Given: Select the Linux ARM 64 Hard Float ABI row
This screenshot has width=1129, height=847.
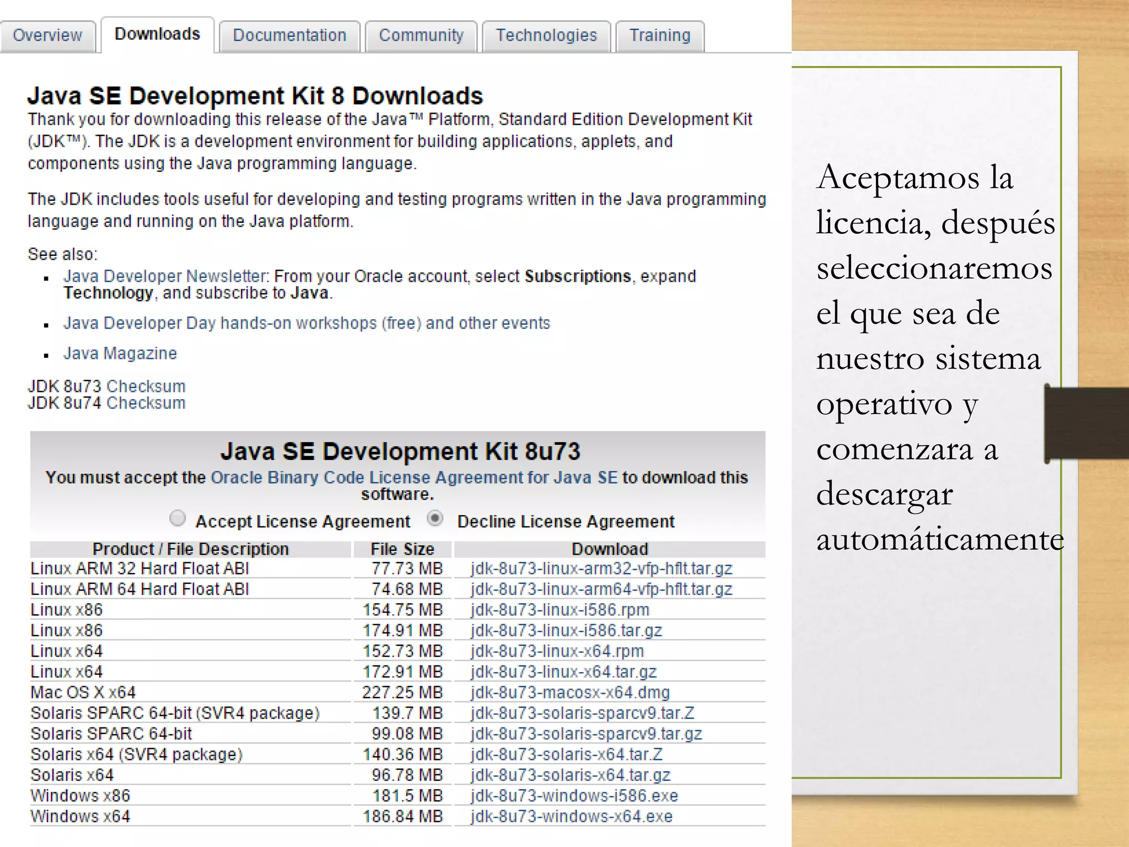Looking at the screenshot, I should click(397, 589).
